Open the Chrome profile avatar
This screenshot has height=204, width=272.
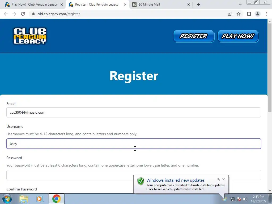coord(258,14)
